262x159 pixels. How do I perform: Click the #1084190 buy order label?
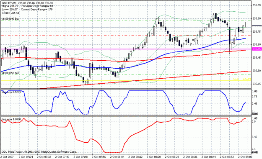coord(10,19)
